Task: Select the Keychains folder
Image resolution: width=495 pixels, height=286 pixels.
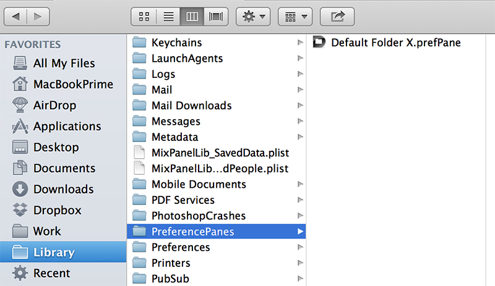Action: coord(216,42)
